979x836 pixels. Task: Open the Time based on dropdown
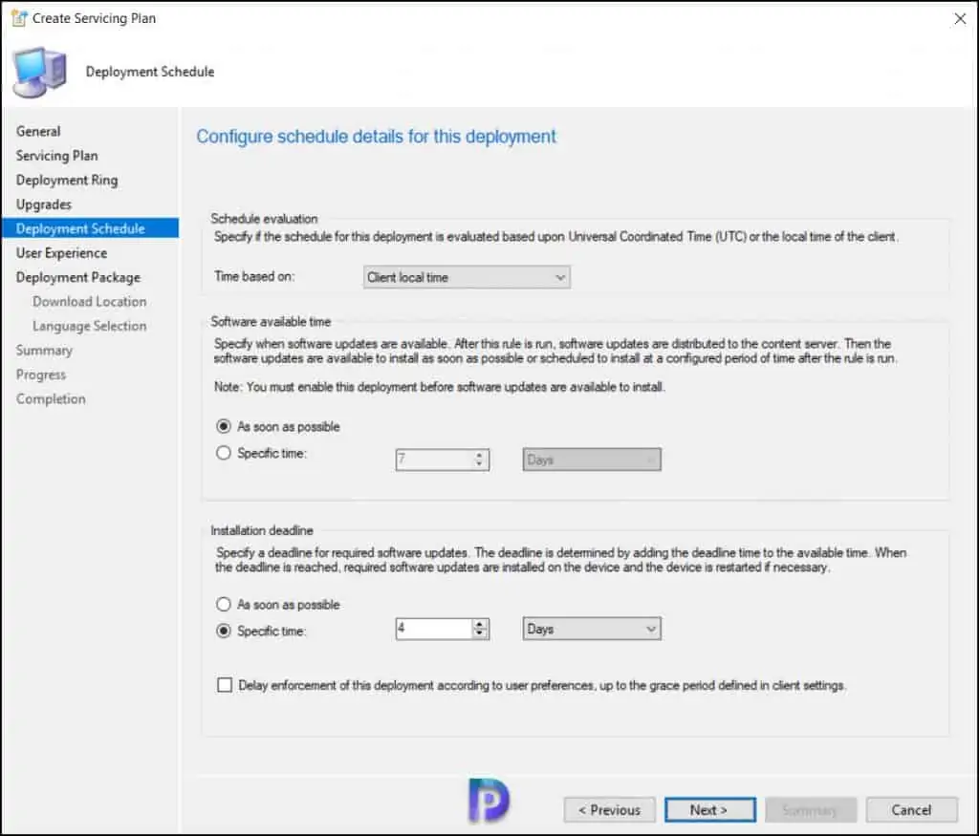[x=467, y=277]
